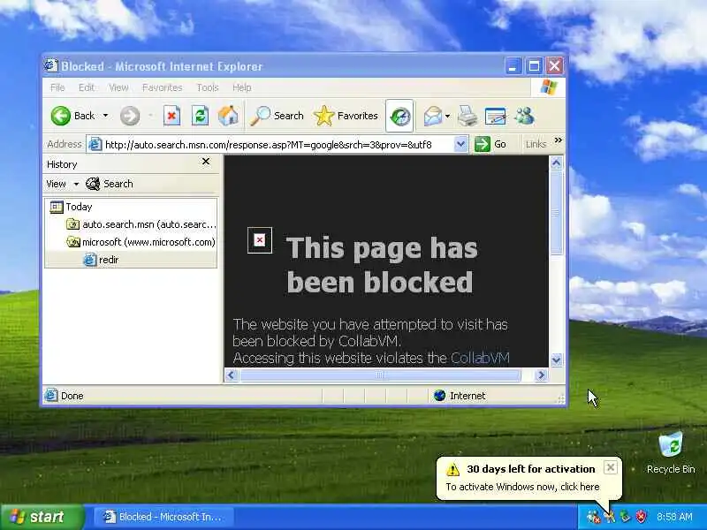Open the History View dropdown
Viewport: 707px width, 530px height.
coord(62,184)
